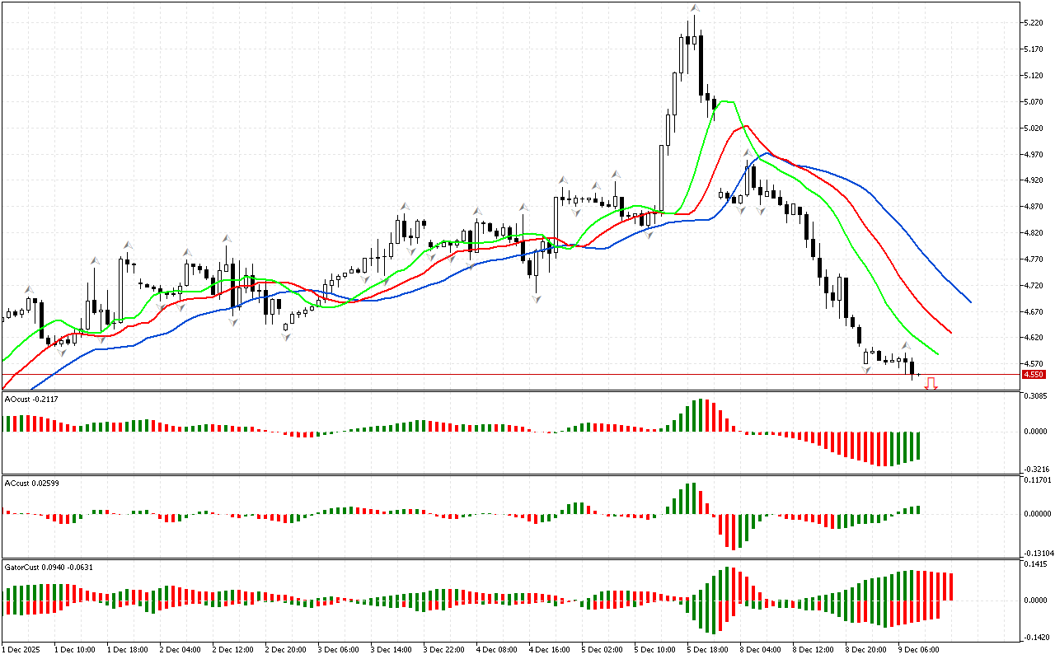The height and width of the screenshot is (659, 1055).
Task: Click the fractal arrow above the final candles
Action: tap(905, 346)
